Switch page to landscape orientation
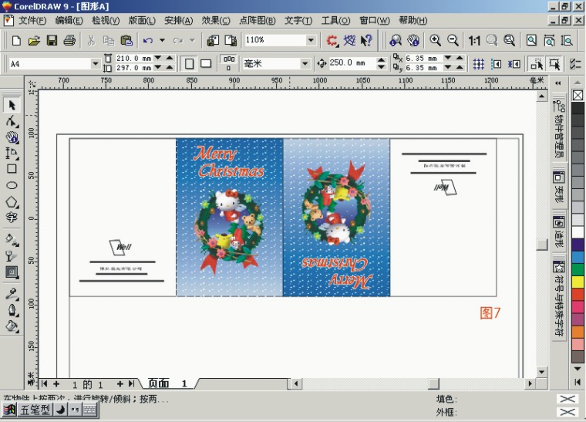Image resolution: width=586 pixels, height=422 pixels. 206,64
